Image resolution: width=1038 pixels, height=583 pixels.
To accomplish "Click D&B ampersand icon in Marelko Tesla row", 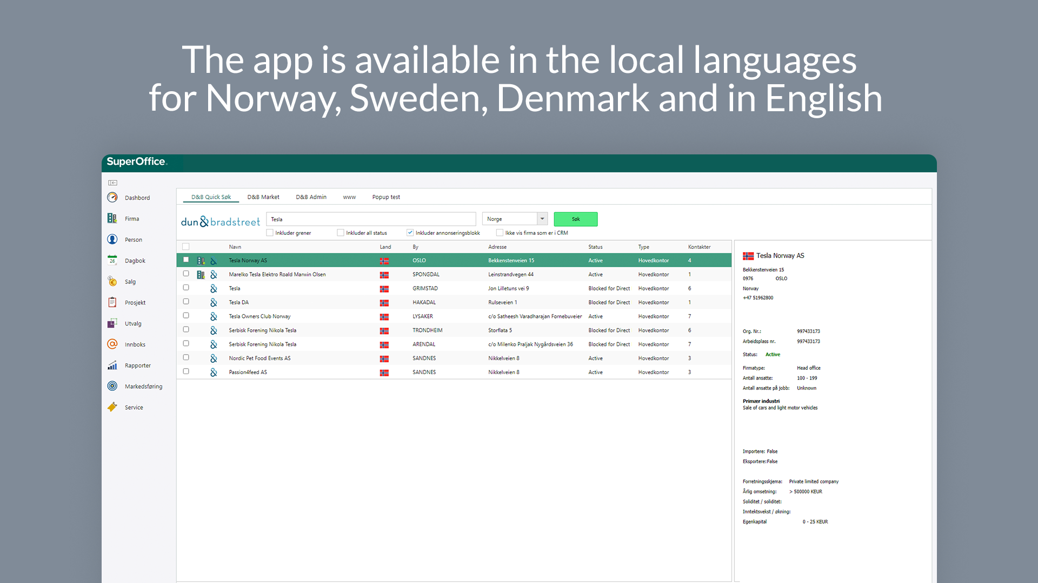I will [x=214, y=275].
